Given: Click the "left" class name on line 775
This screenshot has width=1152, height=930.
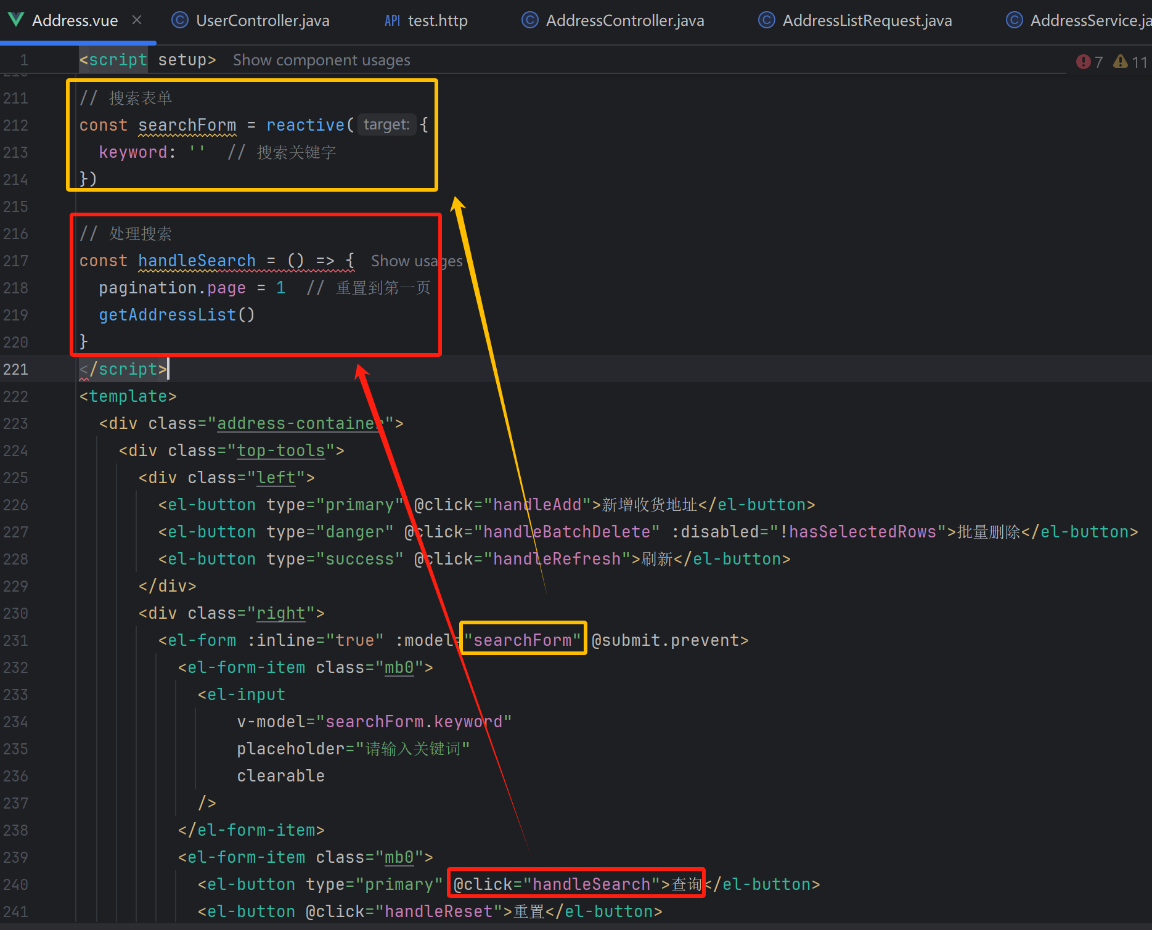Looking at the screenshot, I should pos(276,478).
